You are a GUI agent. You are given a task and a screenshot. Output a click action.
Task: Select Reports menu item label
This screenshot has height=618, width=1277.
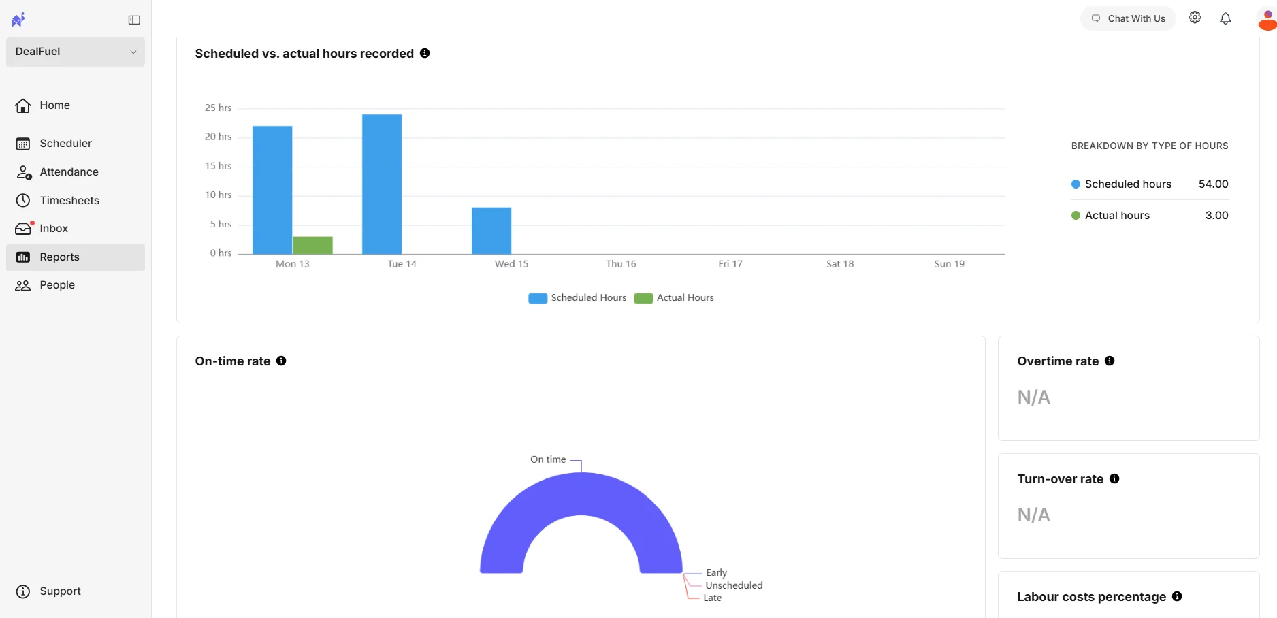(x=60, y=257)
